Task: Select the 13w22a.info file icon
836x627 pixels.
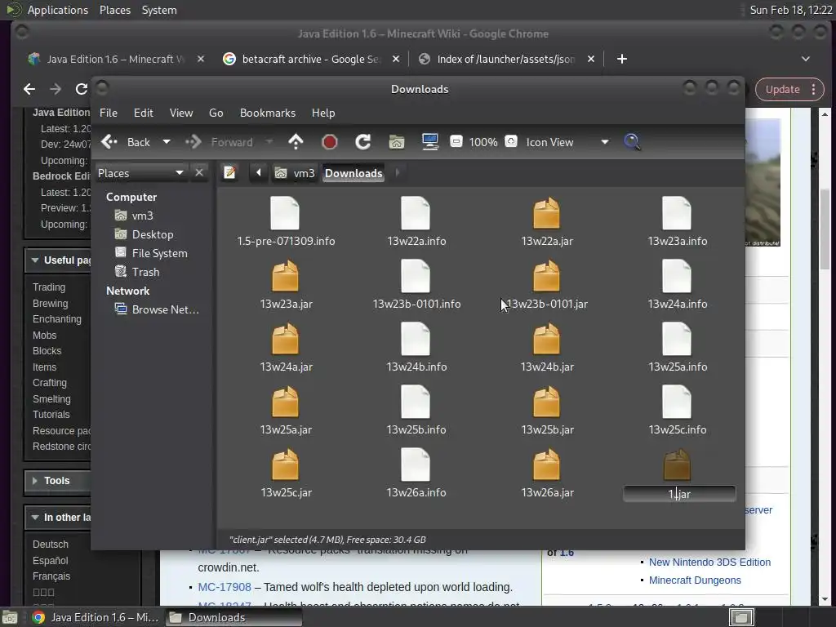Action: point(416,213)
